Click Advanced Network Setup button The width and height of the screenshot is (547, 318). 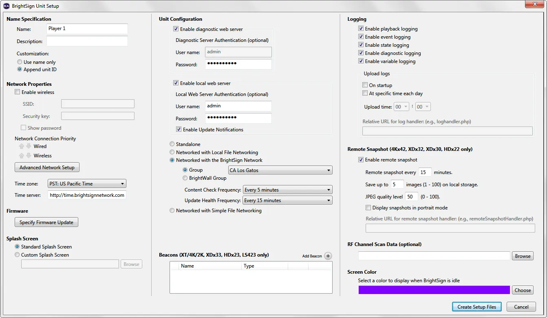[47, 168]
